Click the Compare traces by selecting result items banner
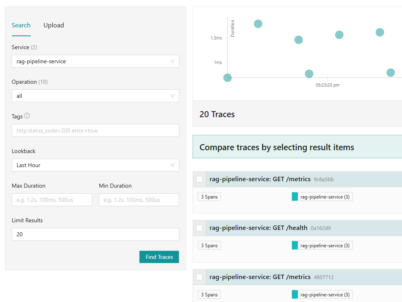This screenshot has height=302, width=402. (x=297, y=147)
